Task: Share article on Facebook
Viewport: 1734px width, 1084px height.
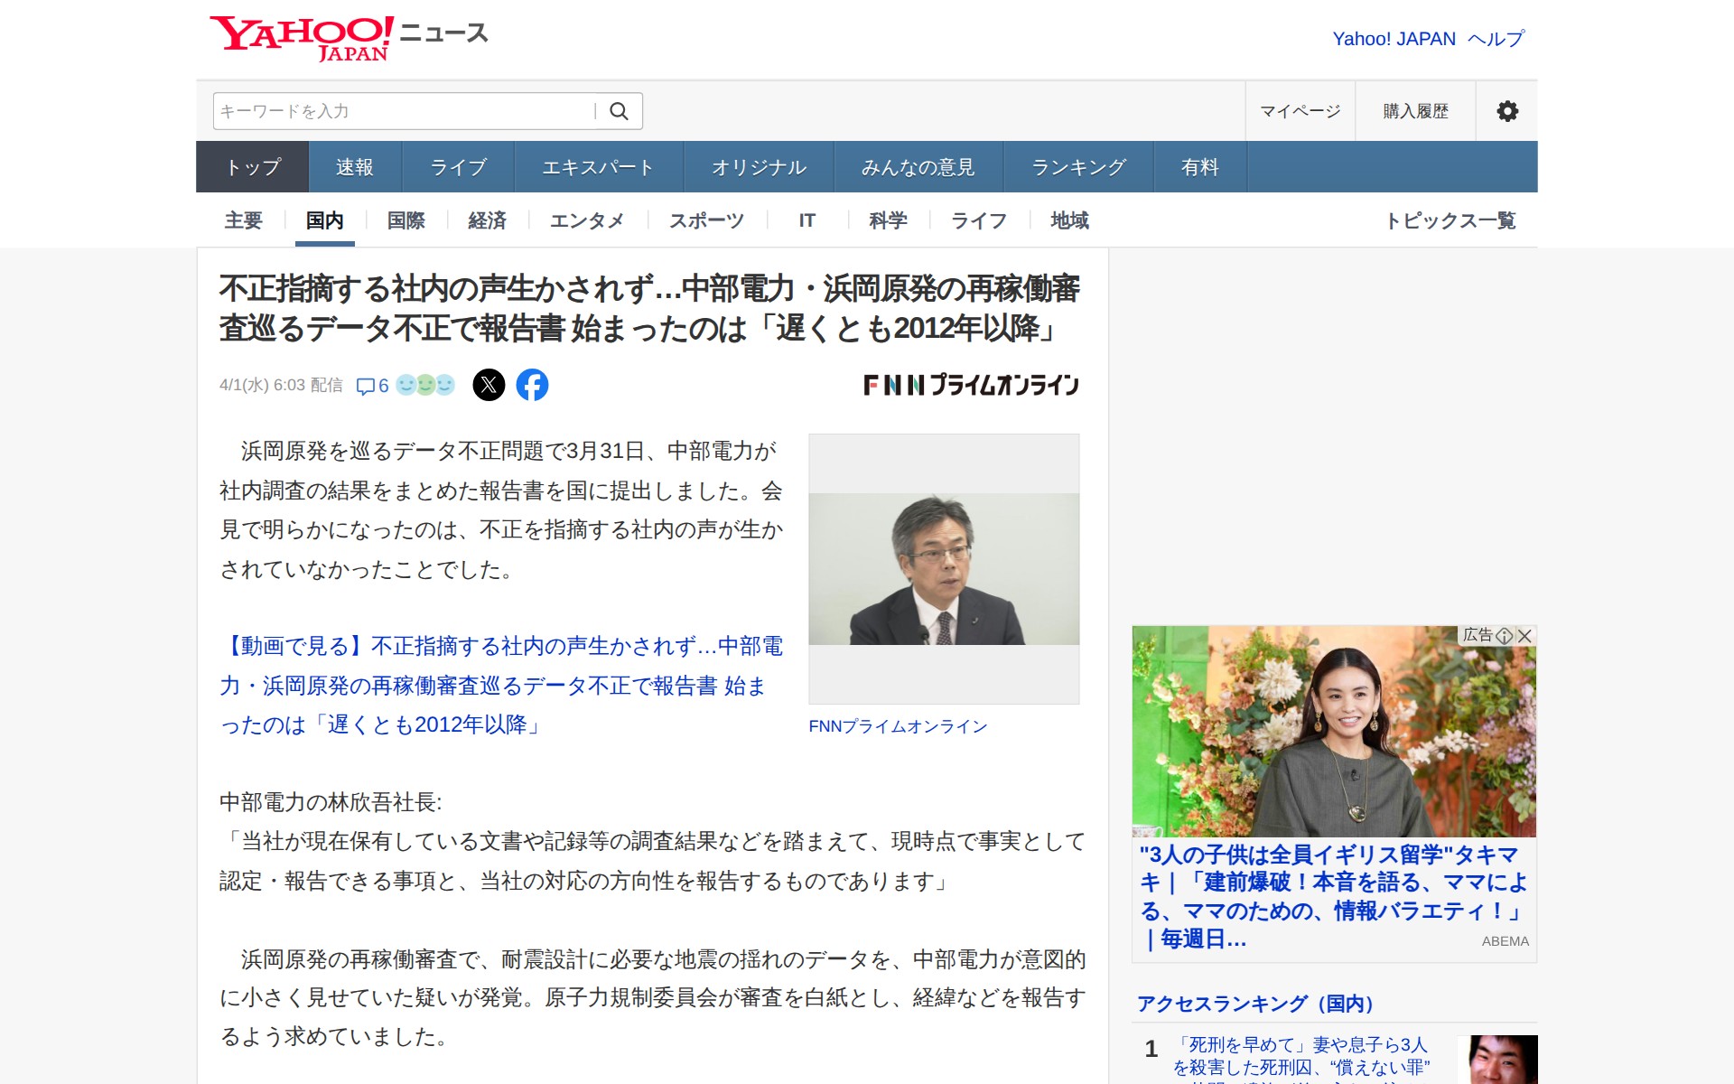Action: [532, 385]
